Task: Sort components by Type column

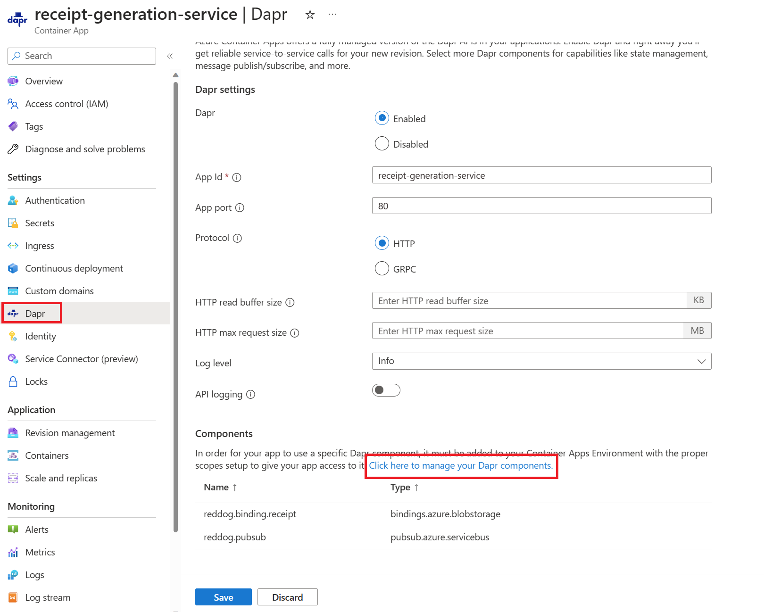Action: coord(405,487)
